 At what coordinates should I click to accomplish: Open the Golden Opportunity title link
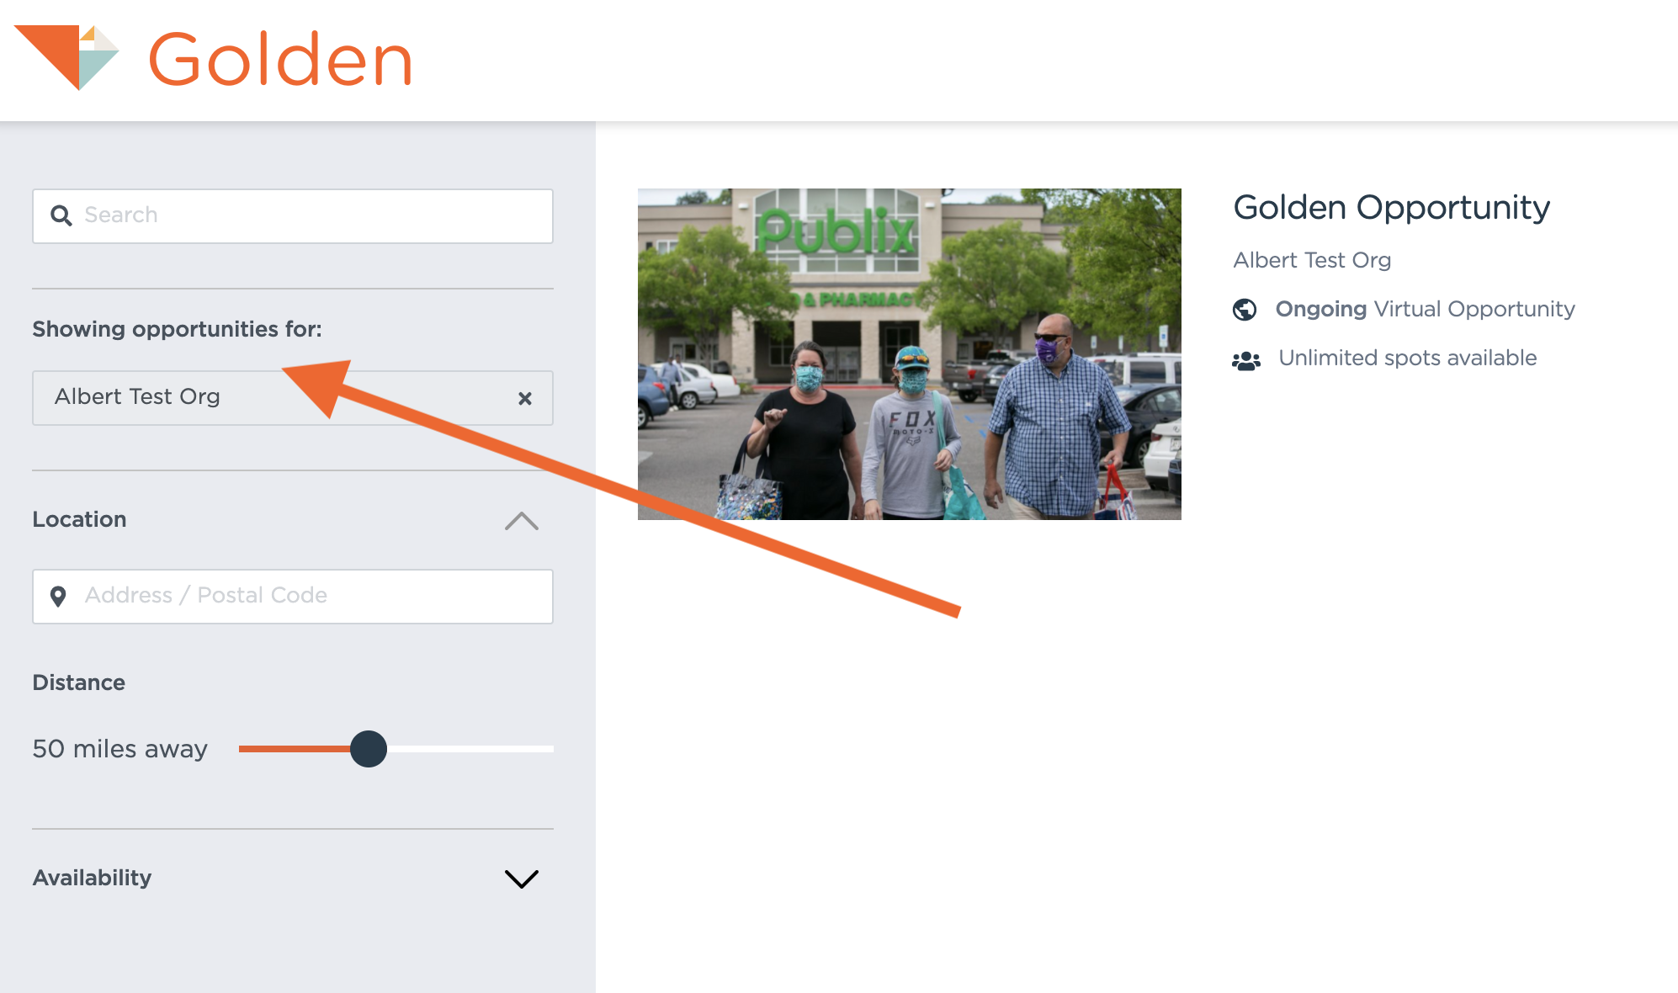click(x=1391, y=208)
